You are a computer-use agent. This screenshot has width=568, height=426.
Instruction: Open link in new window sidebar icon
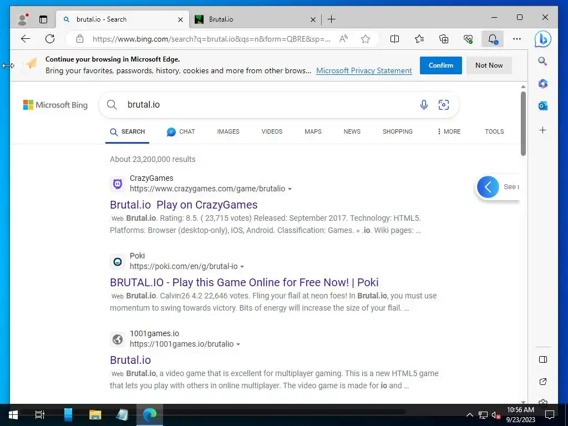542,382
